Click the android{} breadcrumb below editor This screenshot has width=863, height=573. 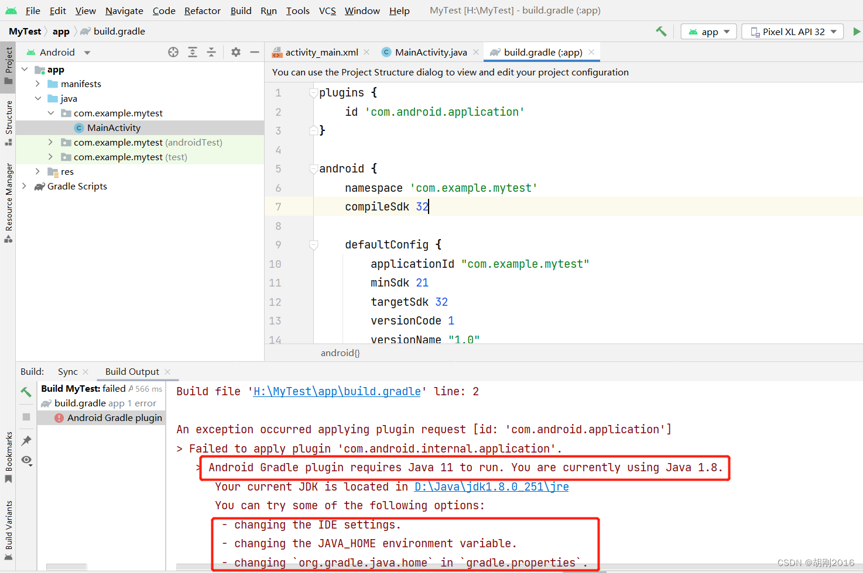coord(340,353)
